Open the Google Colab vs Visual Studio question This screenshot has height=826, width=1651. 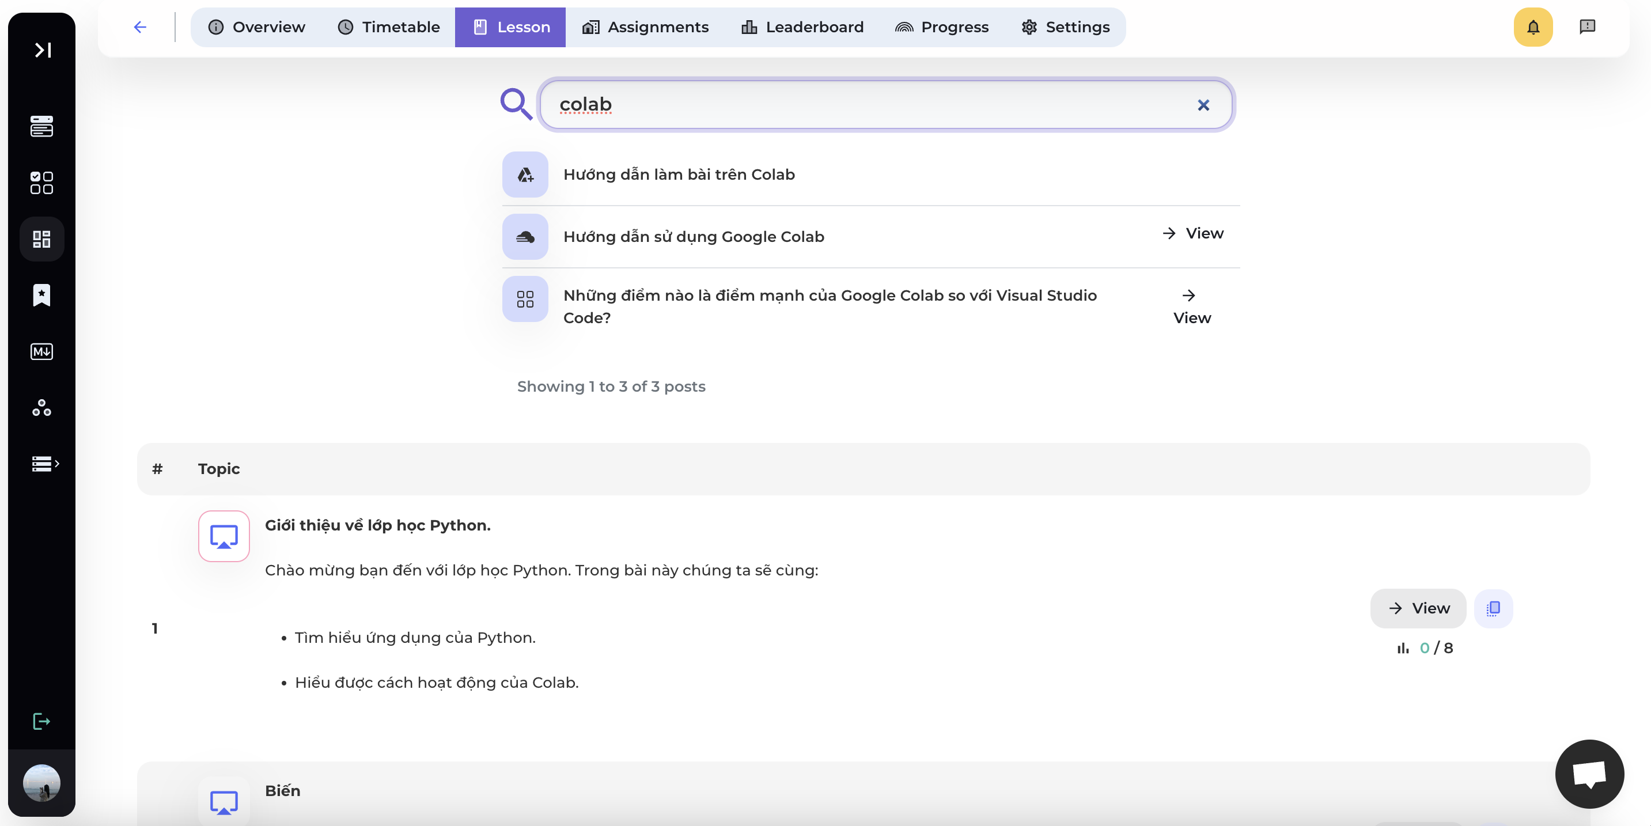830,306
